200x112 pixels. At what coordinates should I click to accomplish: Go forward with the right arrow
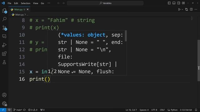(x=63, y=3)
